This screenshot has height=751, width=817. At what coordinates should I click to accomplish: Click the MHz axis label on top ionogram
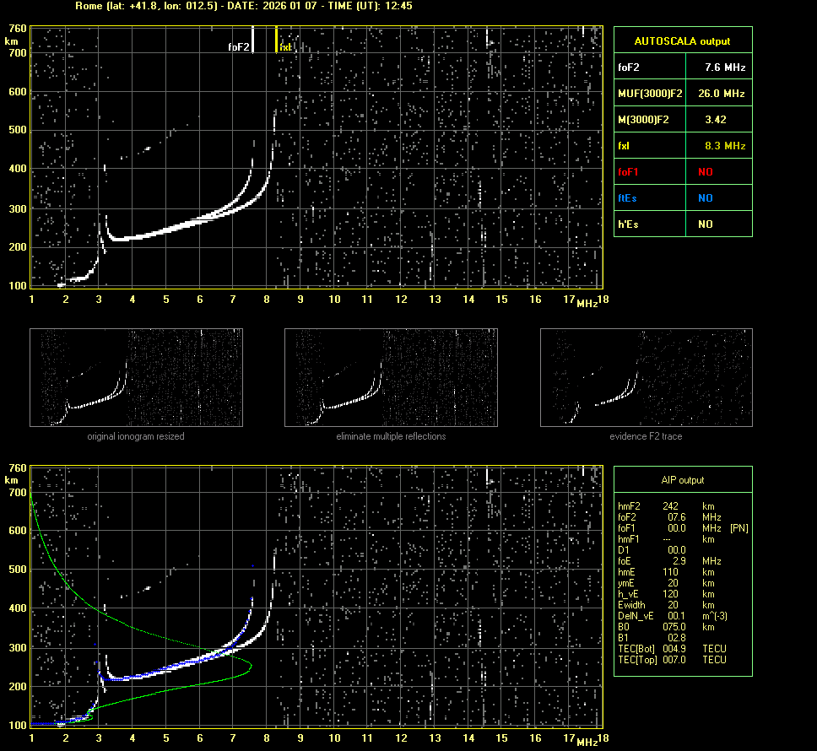coord(587,303)
